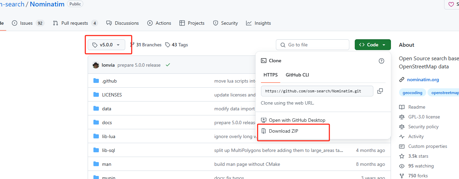Open the 43 Tags link

(177, 45)
